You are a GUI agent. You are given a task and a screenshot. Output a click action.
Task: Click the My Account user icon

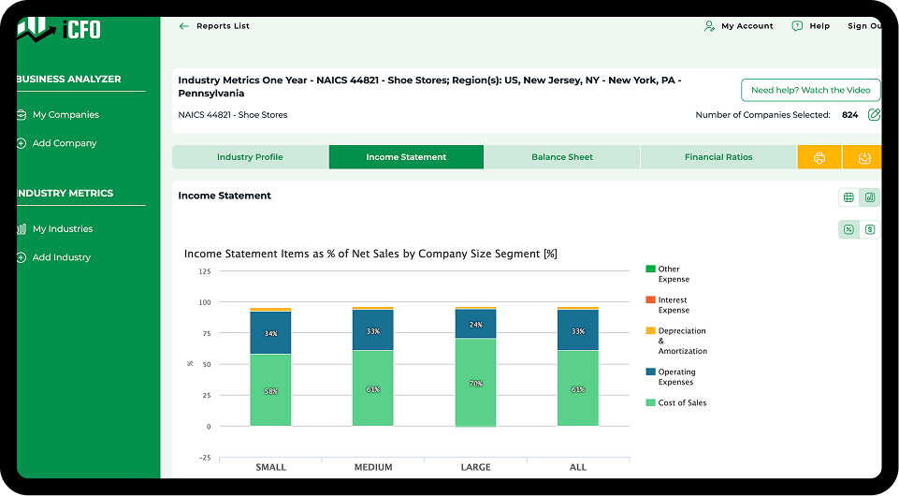point(709,26)
